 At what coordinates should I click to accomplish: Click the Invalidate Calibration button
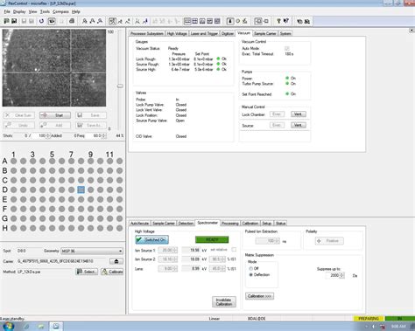[224, 302]
